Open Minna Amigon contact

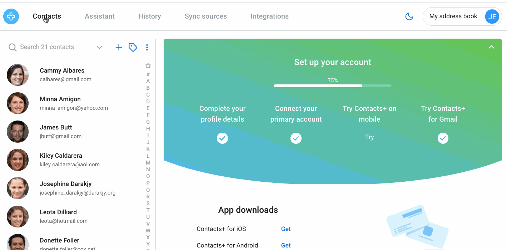(71, 103)
